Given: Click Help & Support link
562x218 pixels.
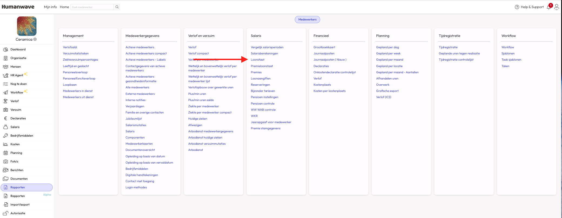Looking at the screenshot, I should click(x=529, y=7).
